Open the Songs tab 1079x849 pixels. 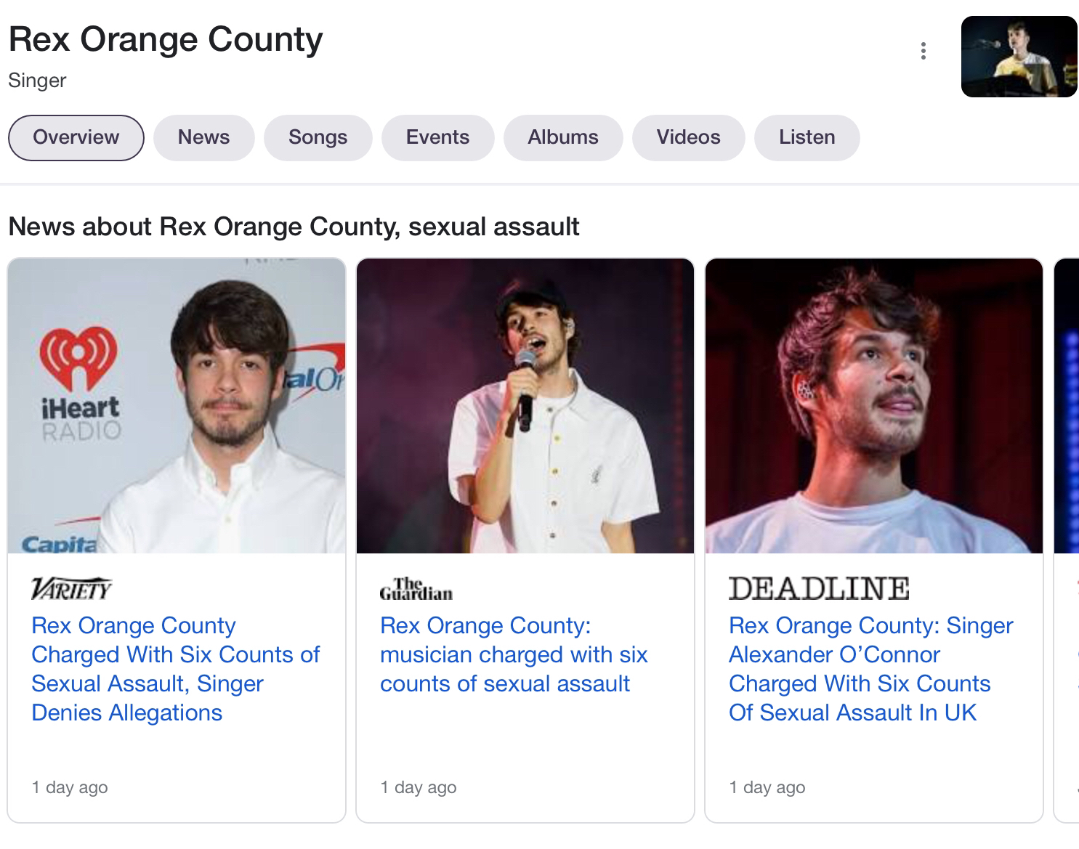(x=318, y=137)
